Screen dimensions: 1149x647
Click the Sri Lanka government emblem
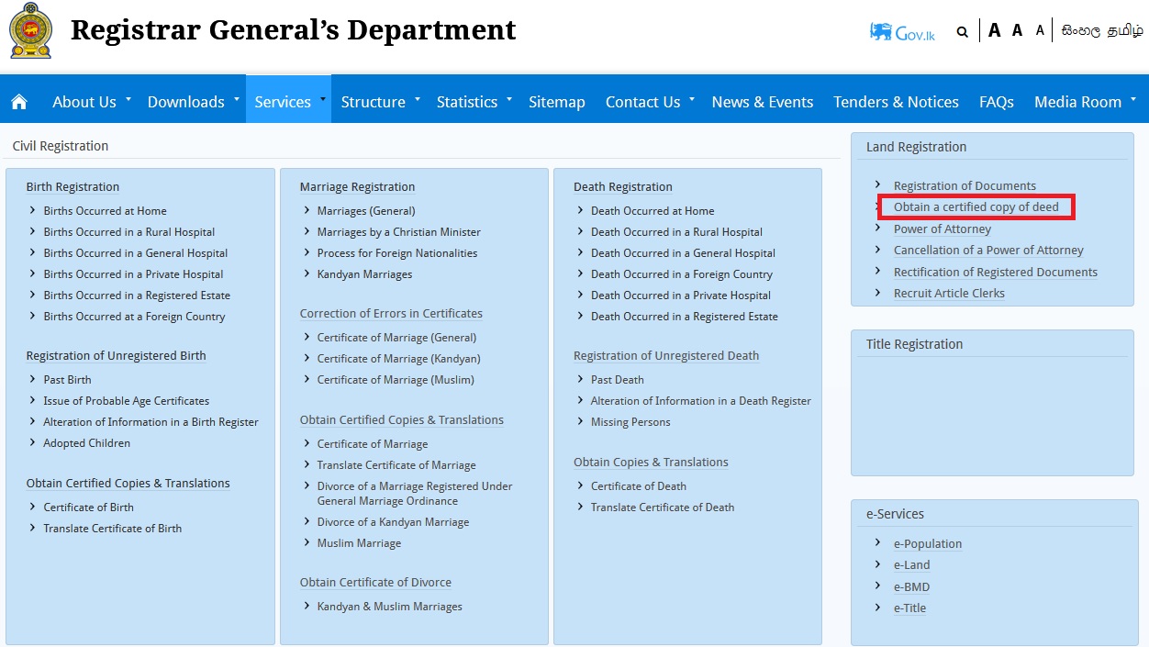coord(31,31)
